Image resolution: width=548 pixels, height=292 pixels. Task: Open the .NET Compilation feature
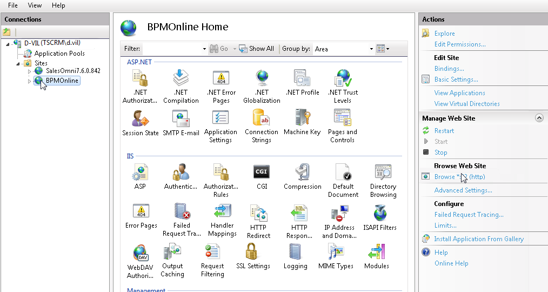181,86
